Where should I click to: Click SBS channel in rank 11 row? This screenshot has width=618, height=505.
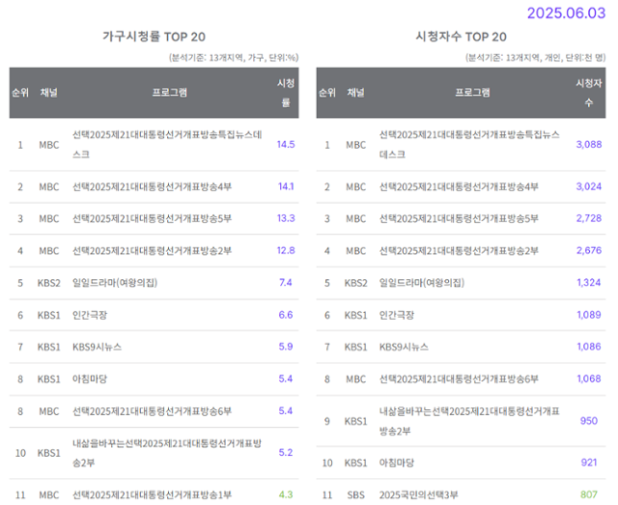click(x=355, y=495)
